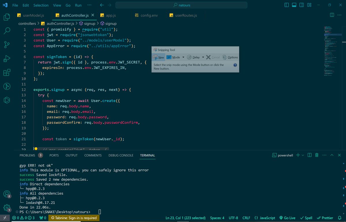Expand controllers breadcrumb segment

click(27, 24)
